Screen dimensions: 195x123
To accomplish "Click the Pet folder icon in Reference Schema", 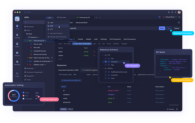I will click(106, 55).
